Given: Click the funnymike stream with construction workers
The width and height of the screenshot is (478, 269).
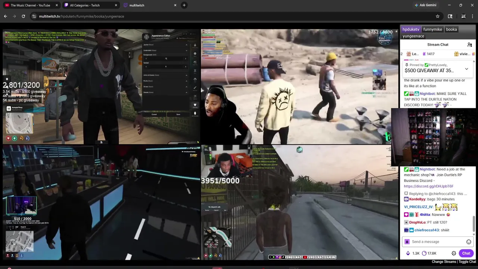Looking at the screenshot, I should 299,87.
